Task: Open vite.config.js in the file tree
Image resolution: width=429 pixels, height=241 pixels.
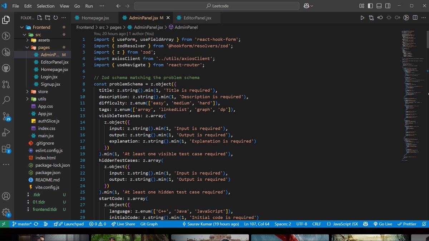Action: coord(47,187)
